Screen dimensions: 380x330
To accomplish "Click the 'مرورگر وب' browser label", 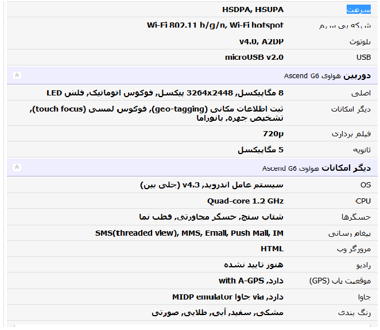I will pos(354,249).
